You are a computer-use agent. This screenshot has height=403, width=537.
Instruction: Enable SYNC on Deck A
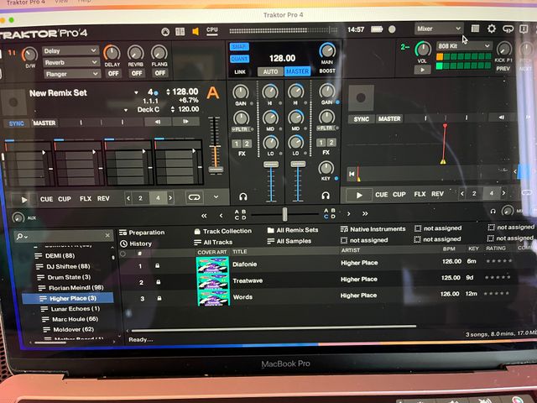(16, 123)
